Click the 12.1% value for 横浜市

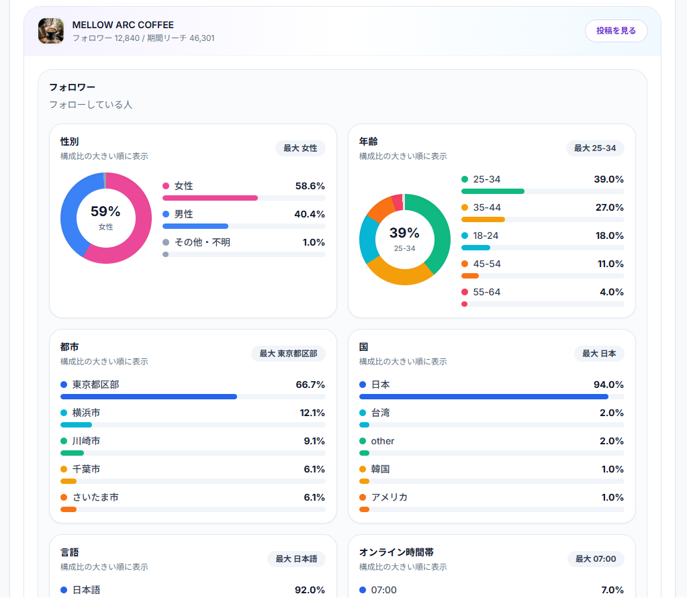pos(312,413)
